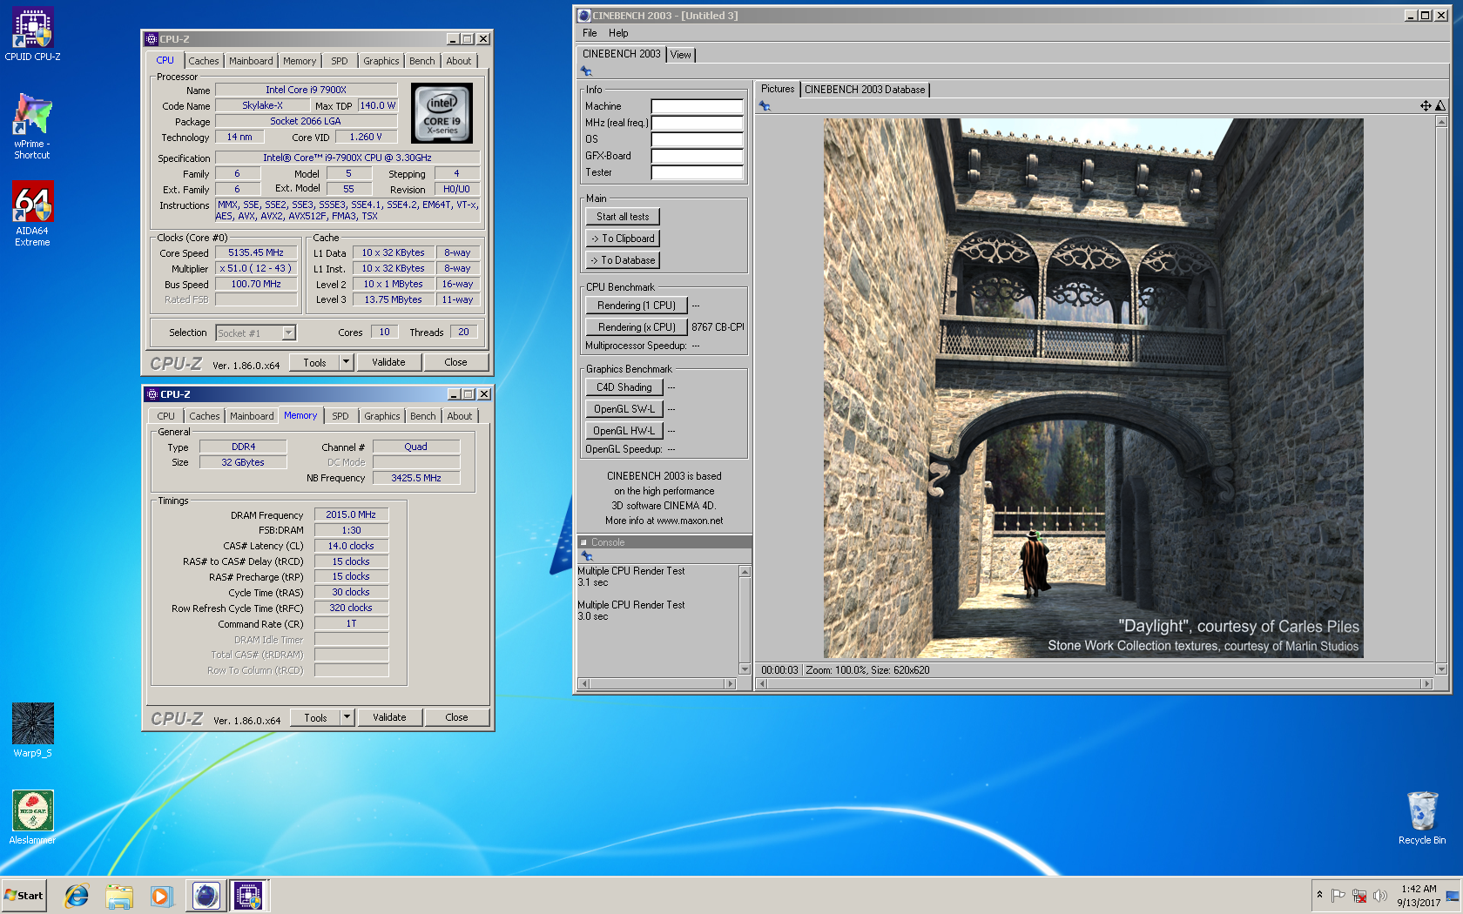Expand Tools dropdown arrow in the upper CPU-Z window

346,362
